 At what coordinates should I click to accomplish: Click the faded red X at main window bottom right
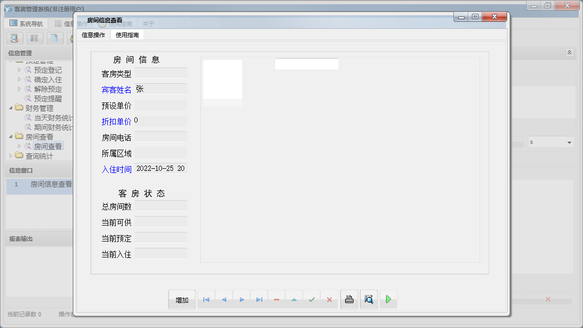pyautogui.click(x=548, y=299)
